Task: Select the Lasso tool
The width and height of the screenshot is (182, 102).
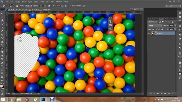Action: click(2, 21)
